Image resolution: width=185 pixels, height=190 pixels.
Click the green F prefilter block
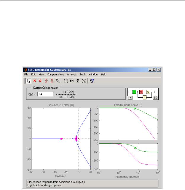(134, 92)
